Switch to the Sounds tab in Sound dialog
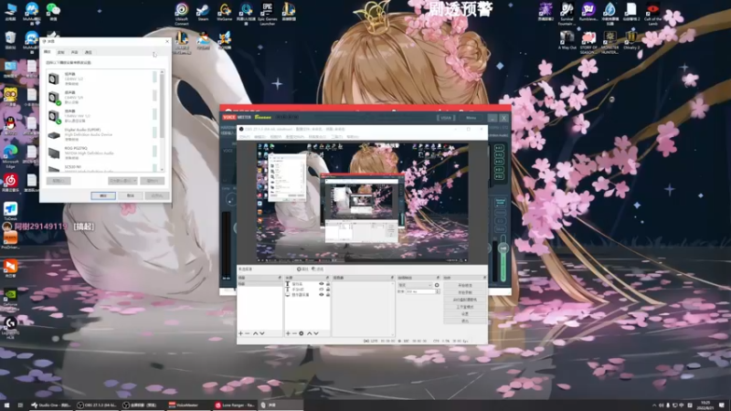 pos(75,52)
